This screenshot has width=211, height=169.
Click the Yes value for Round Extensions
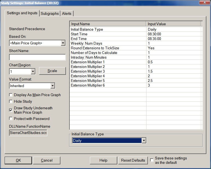pyautogui.click(x=151, y=48)
